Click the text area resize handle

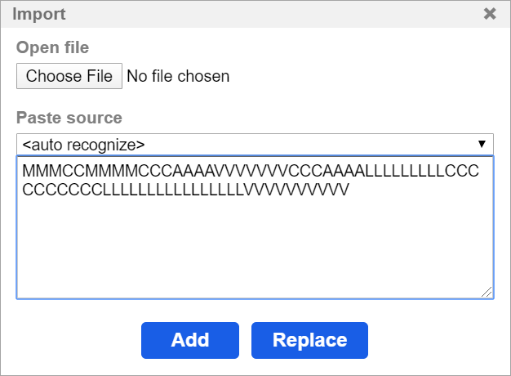coord(487,293)
